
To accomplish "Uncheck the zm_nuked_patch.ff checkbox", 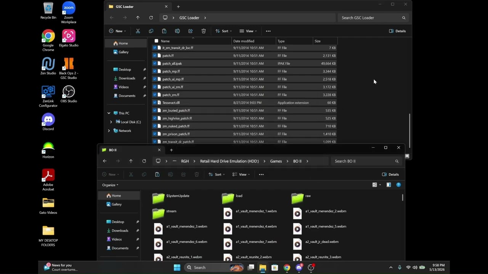I will (x=154, y=126).
